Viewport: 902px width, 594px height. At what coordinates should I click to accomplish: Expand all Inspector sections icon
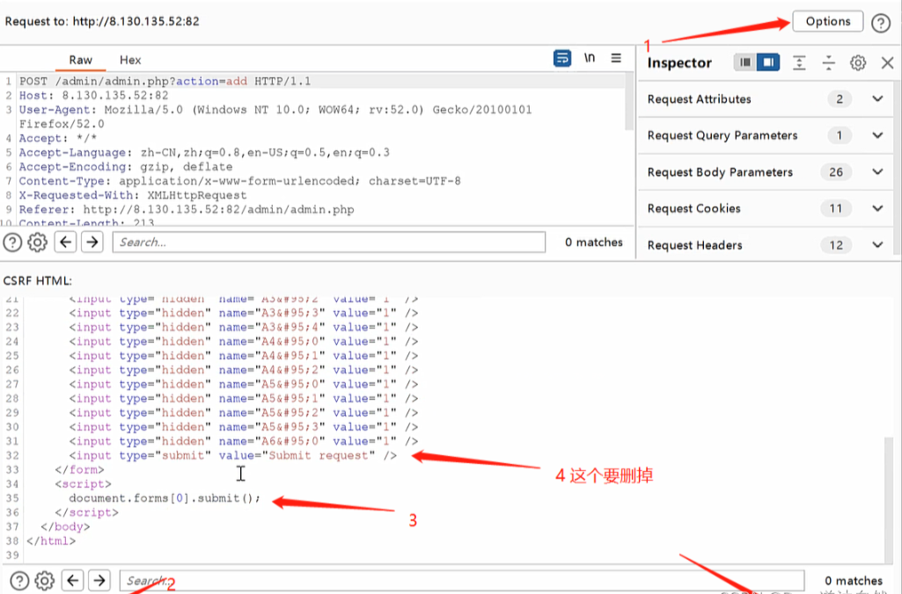[x=799, y=62]
